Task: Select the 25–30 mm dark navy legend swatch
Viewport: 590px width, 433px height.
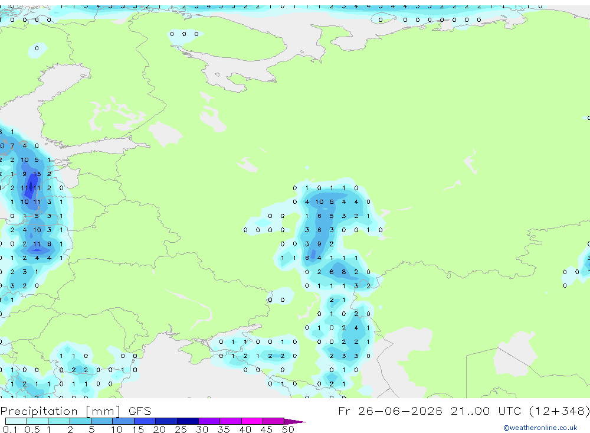Action: coord(188,421)
